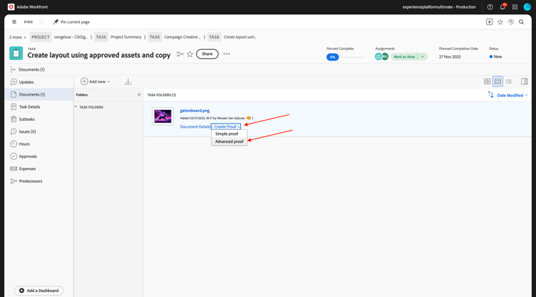
Task: Collapse the Folders panel
Action: coord(139,95)
